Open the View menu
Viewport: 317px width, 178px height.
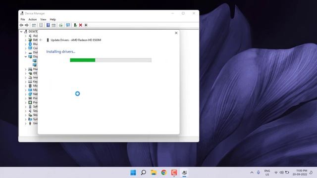pyautogui.click(x=43, y=19)
